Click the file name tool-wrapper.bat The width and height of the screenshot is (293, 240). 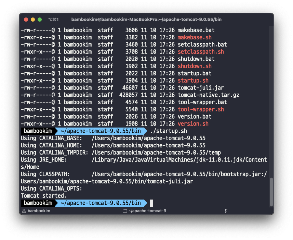click(x=202, y=102)
